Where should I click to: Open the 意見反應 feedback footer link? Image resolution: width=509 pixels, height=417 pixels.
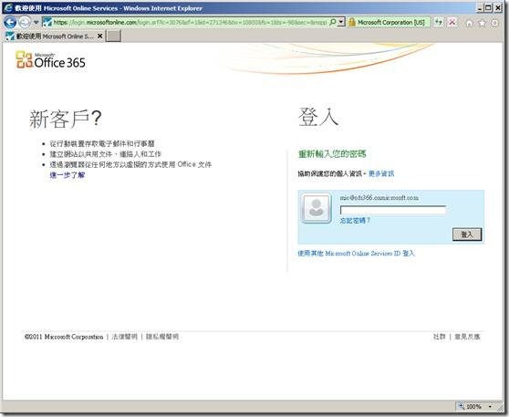coord(467,337)
